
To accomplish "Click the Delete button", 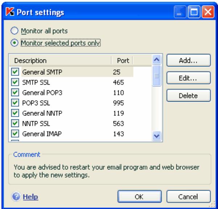I will [189, 95].
